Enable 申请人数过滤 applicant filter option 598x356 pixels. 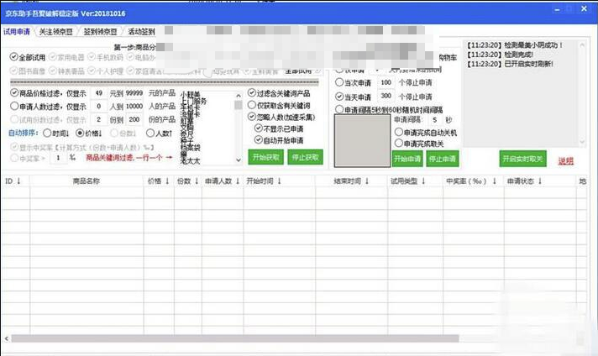(x=48, y=107)
